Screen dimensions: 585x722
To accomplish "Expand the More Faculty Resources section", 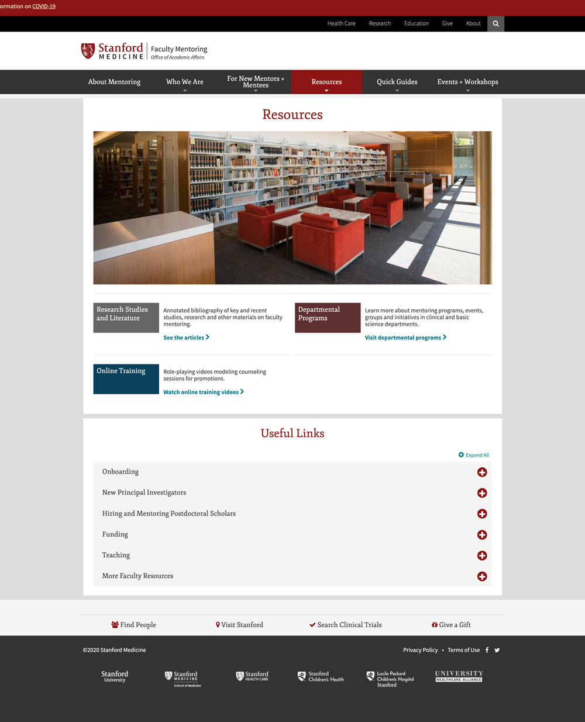I will coord(482,576).
